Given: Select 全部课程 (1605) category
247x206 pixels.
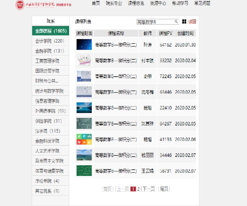Looking at the screenshot, I should 51,31.
